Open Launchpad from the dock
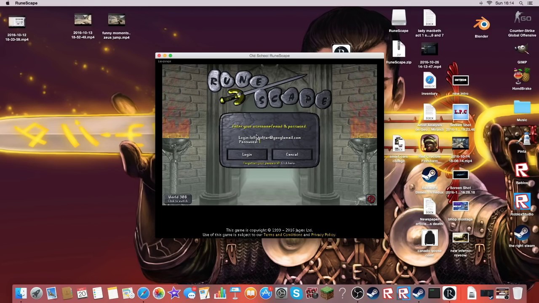 click(36, 293)
